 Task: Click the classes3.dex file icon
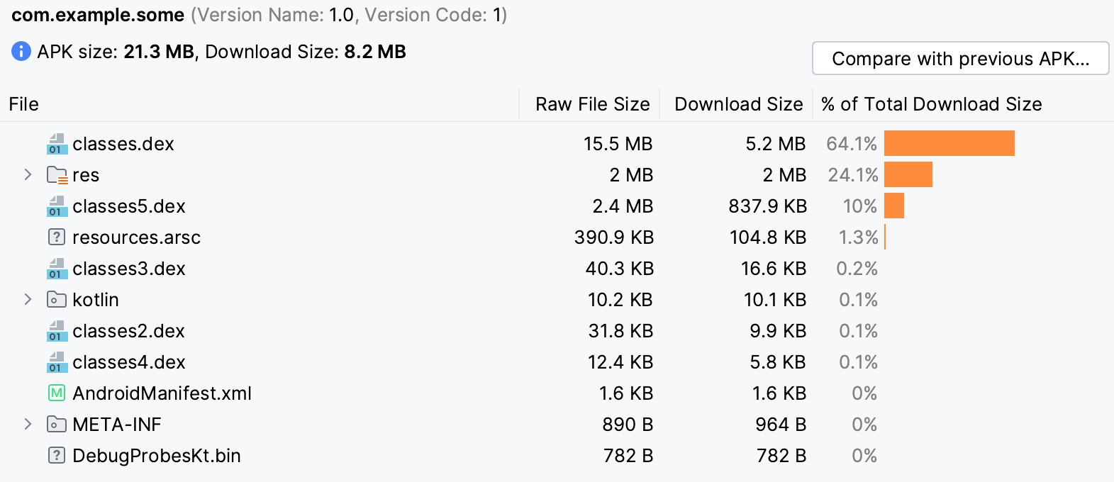57,269
